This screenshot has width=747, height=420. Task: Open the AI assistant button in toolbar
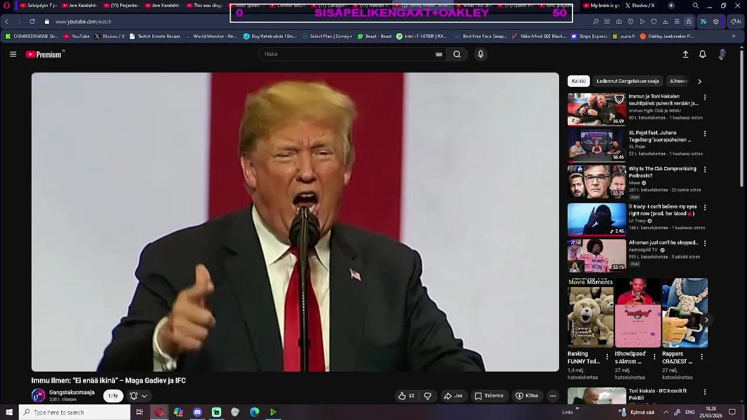click(735, 22)
